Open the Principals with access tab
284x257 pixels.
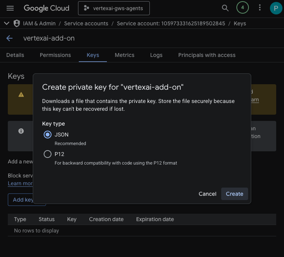[x=207, y=55]
